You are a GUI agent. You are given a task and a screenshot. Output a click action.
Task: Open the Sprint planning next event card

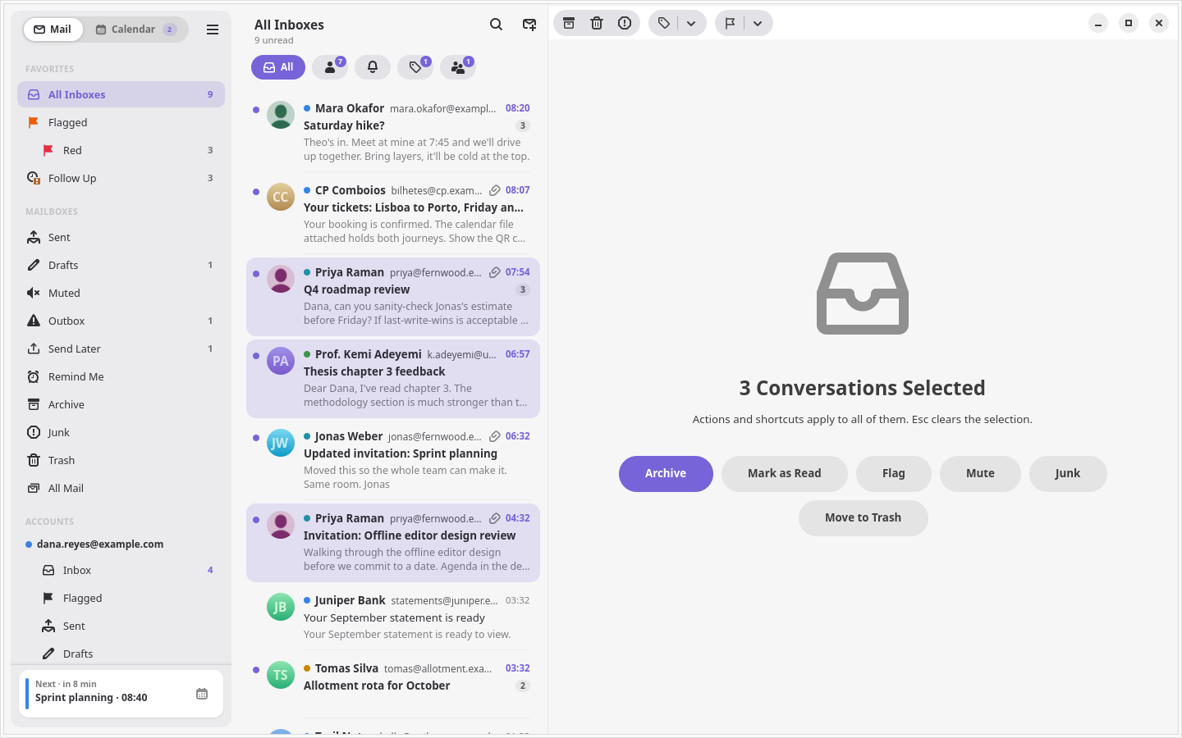pyautogui.click(x=121, y=694)
